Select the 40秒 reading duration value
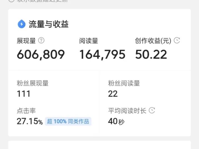 click(116, 121)
